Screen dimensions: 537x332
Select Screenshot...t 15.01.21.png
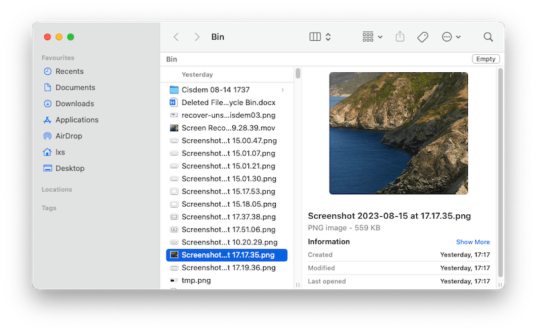[x=227, y=166]
